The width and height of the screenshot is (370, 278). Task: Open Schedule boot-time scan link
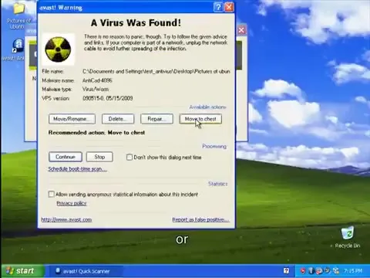coord(77,169)
